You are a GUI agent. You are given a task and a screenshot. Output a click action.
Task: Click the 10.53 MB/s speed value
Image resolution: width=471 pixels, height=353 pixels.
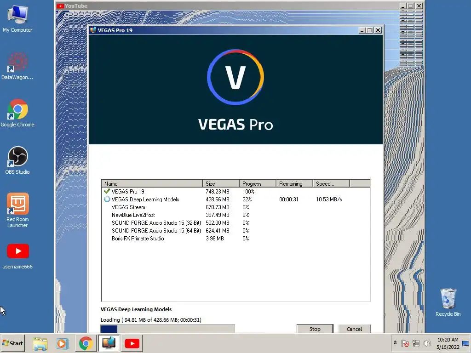point(329,199)
